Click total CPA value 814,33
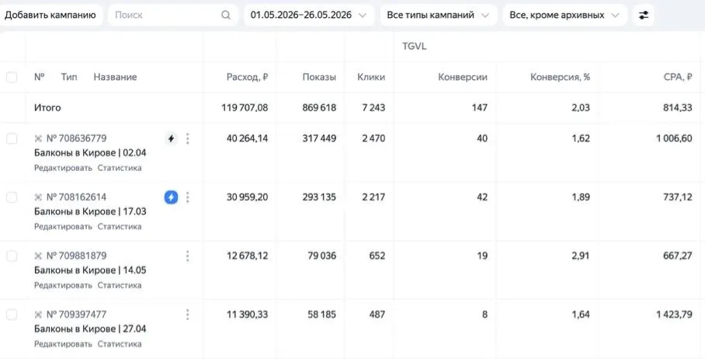Image resolution: width=705 pixels, height=359 pixels. [x=677, y=108]
